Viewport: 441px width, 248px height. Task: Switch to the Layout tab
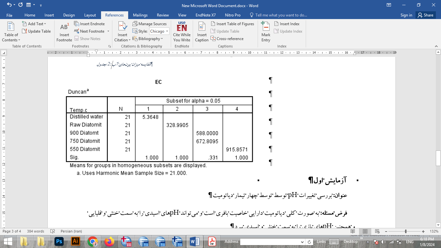[x=90, y=15]
